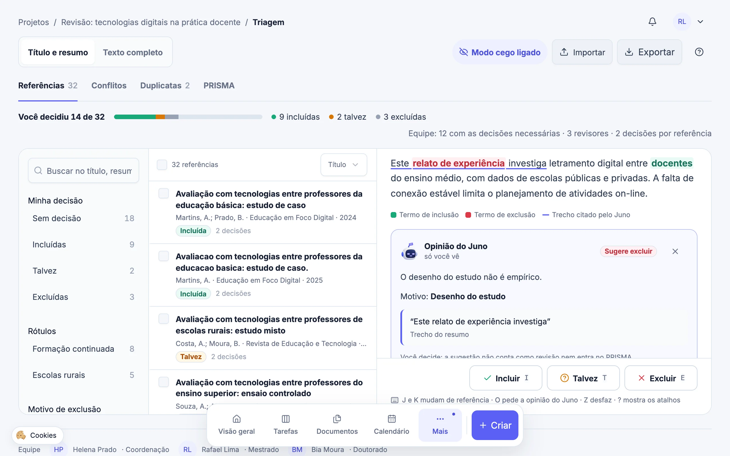The width and height of the screenshot is (730, 456).
Task: Close the Opinião do Juno card
Action: [x=675, y=251]
